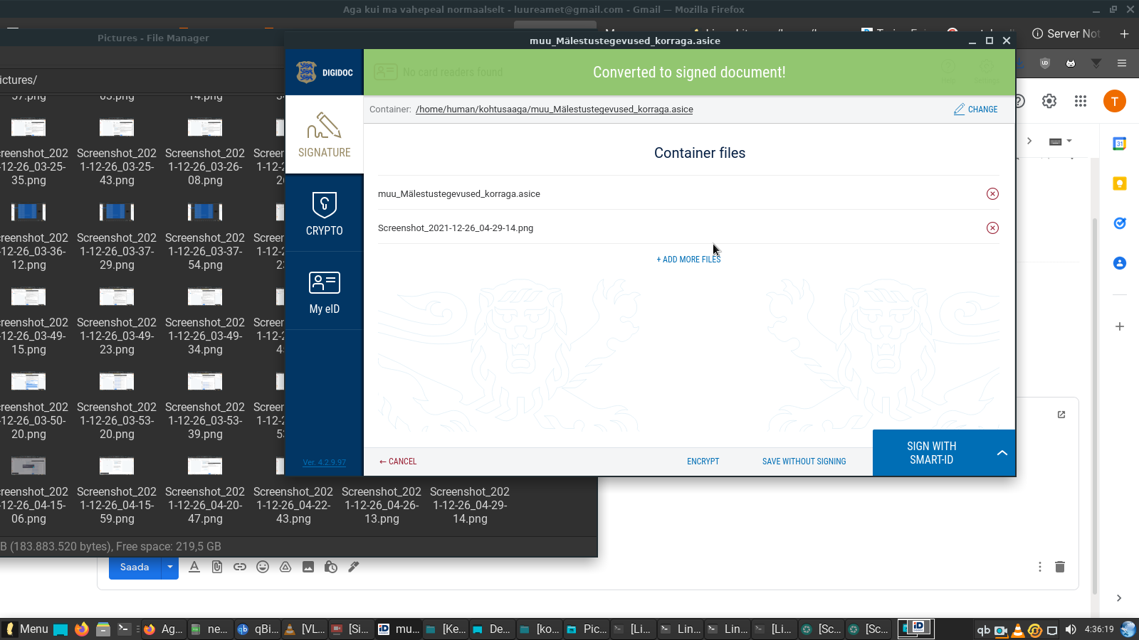Insert files from Google Drive
This screenshot has height=640, width=1139.
click(285, 567)
